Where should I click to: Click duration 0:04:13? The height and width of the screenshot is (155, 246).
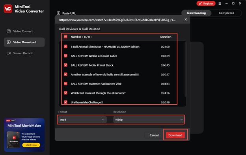click(165, 84)
